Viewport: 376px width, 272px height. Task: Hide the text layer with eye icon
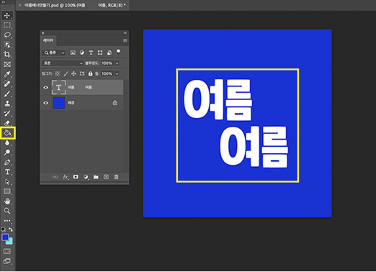45,88
